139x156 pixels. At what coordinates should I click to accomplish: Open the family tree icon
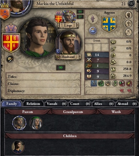[129, 24]
